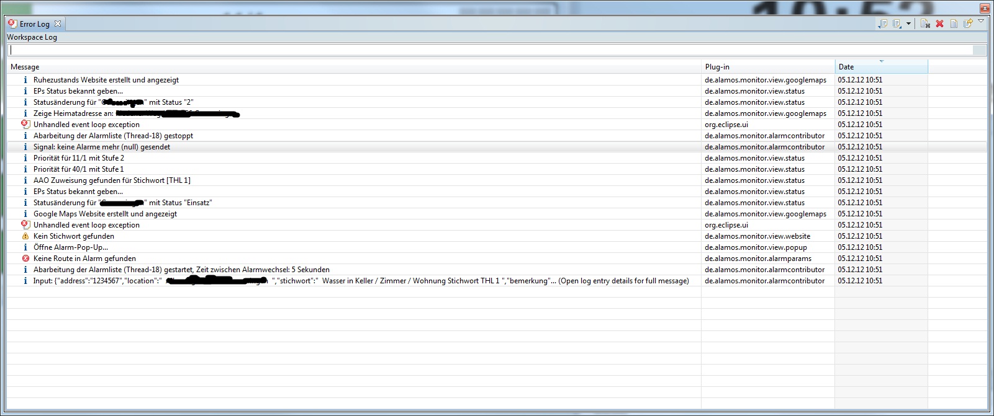Select the 'AAO Zuweisung gefunden für Stichwort' entry
The width and height of the screenshot is (994, 416).
coord(112,180)
